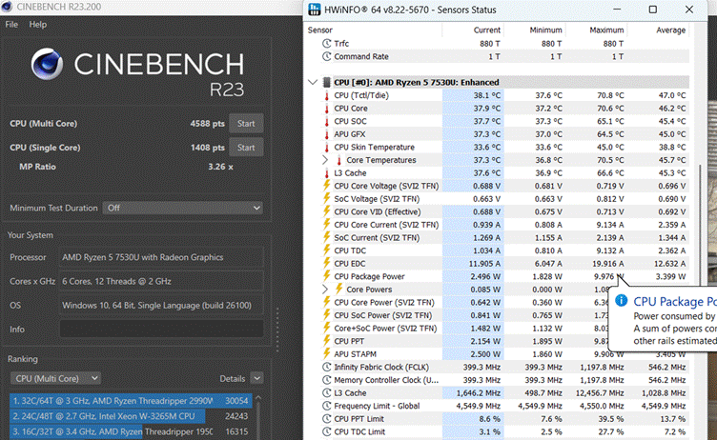Screen dimensions: 717x440
Task: Click the Info input field in Your System
Action: coord(161,329)
